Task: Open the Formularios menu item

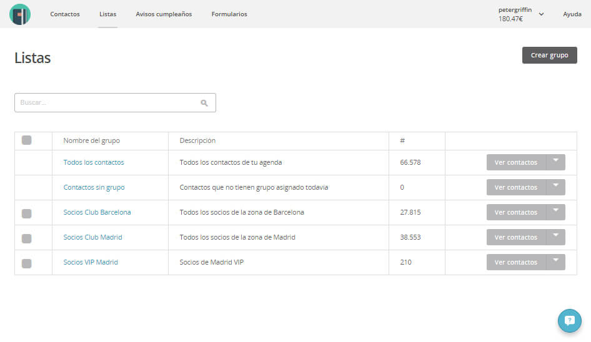Action: pos(229,14)
